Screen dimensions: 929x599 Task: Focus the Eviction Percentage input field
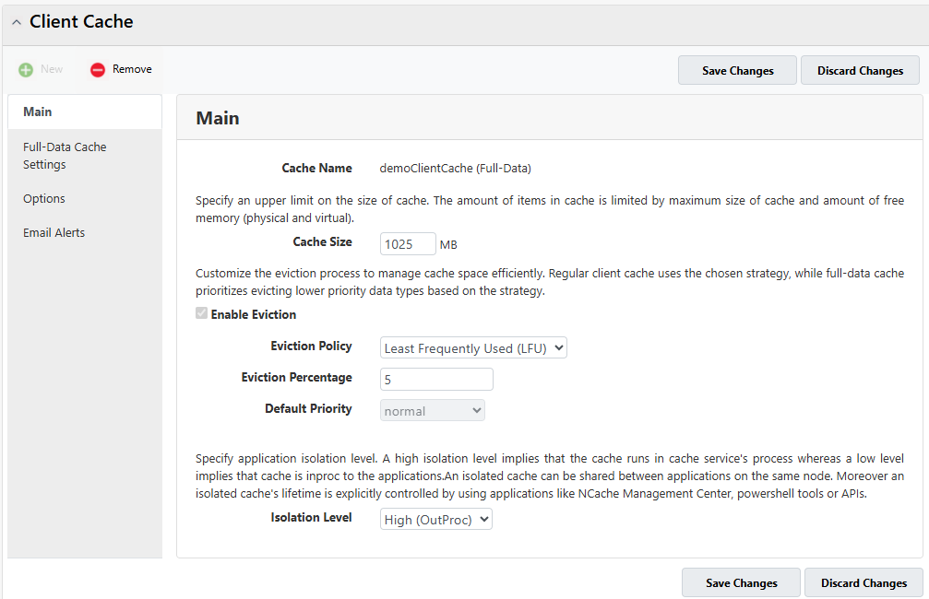click(436, 380)
